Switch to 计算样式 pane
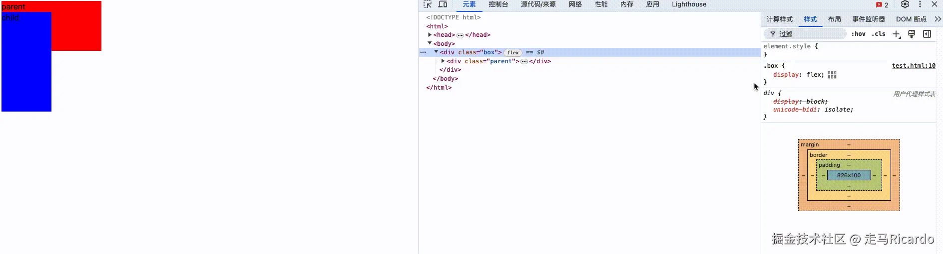 click(x=780, y=19)
